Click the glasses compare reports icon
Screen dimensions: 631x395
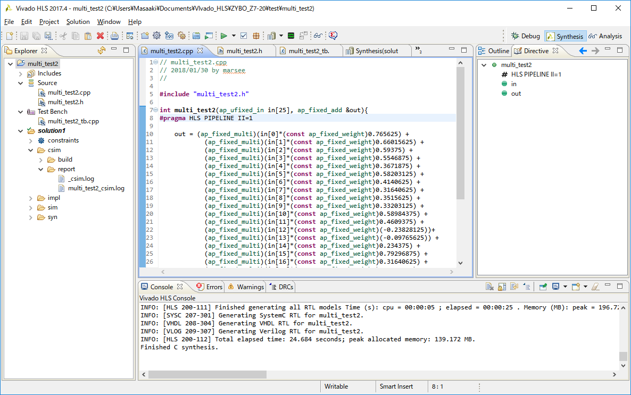[318, 36]
